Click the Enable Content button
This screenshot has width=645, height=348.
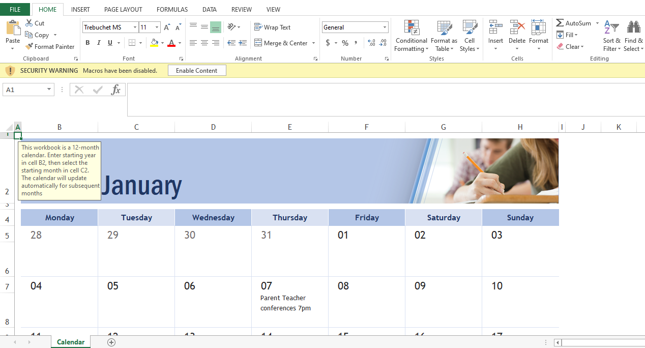pos(196,71)
